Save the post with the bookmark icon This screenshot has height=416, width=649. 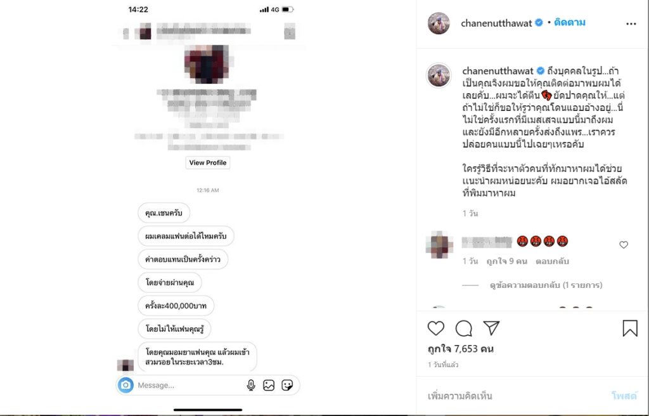630,328
